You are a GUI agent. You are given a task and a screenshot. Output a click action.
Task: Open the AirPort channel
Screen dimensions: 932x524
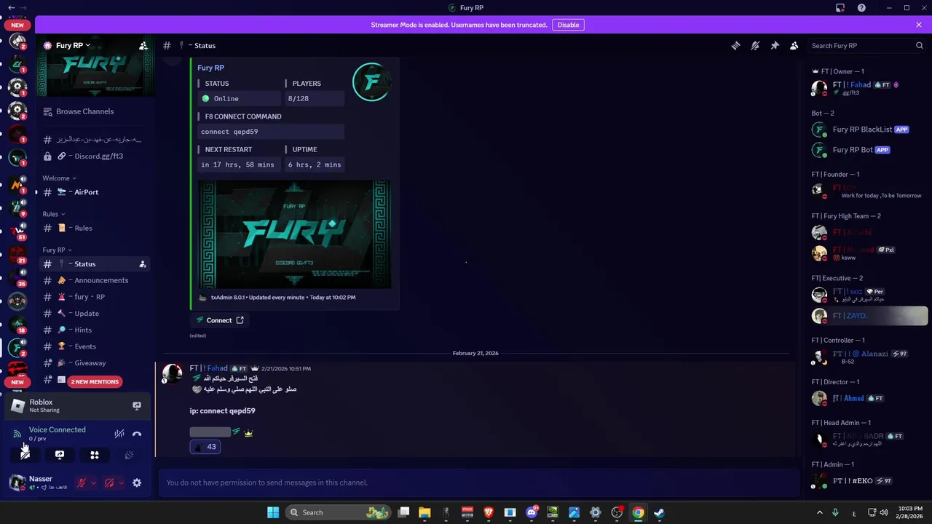coord(95,192)
